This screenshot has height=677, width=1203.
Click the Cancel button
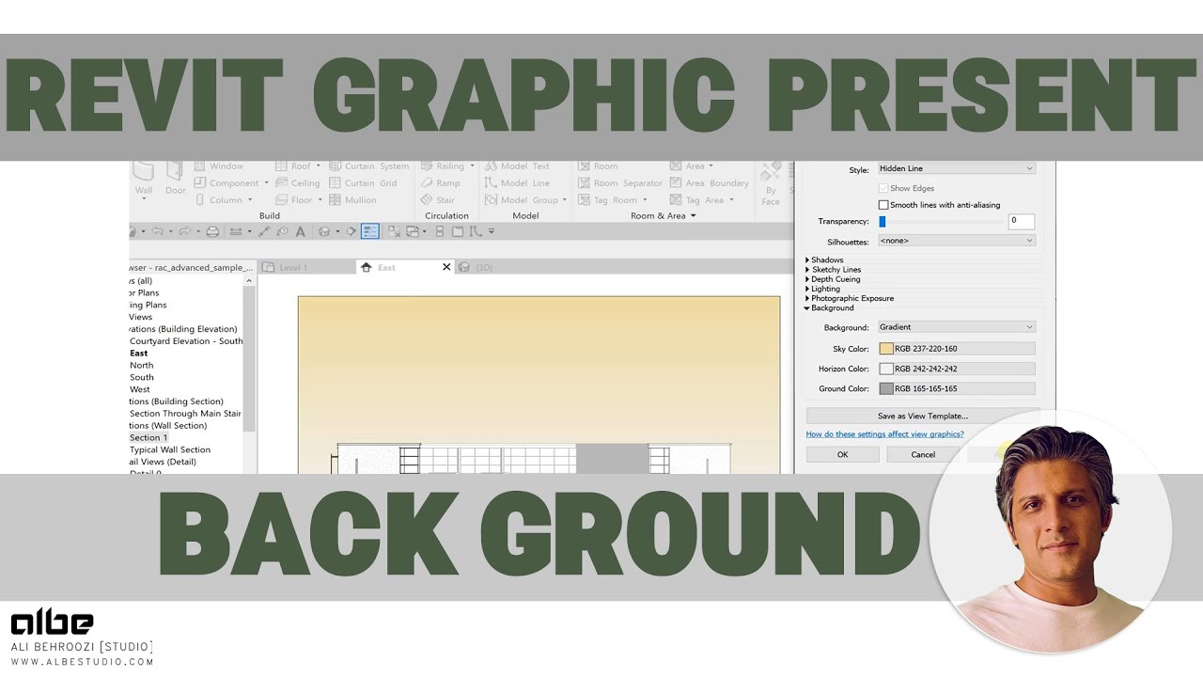(x=924, y=454)
